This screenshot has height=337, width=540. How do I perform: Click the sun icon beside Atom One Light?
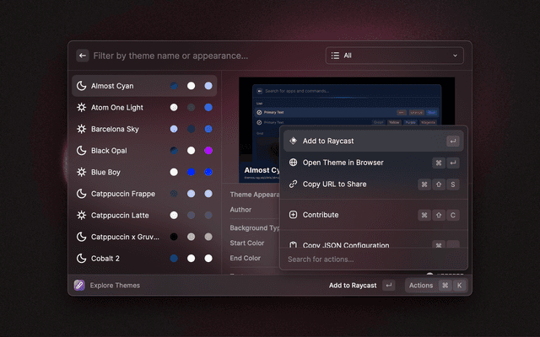coord(81,108)
